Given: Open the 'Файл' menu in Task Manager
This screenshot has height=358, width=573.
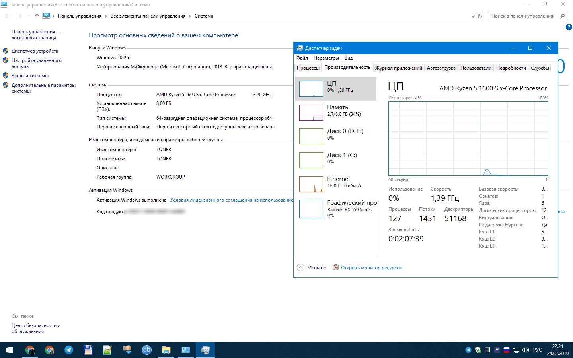Looking at the screenshot, I should [302, 58].
